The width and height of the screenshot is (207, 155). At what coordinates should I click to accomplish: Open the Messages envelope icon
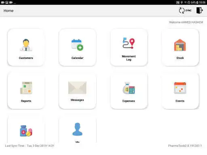coord(77,88)
